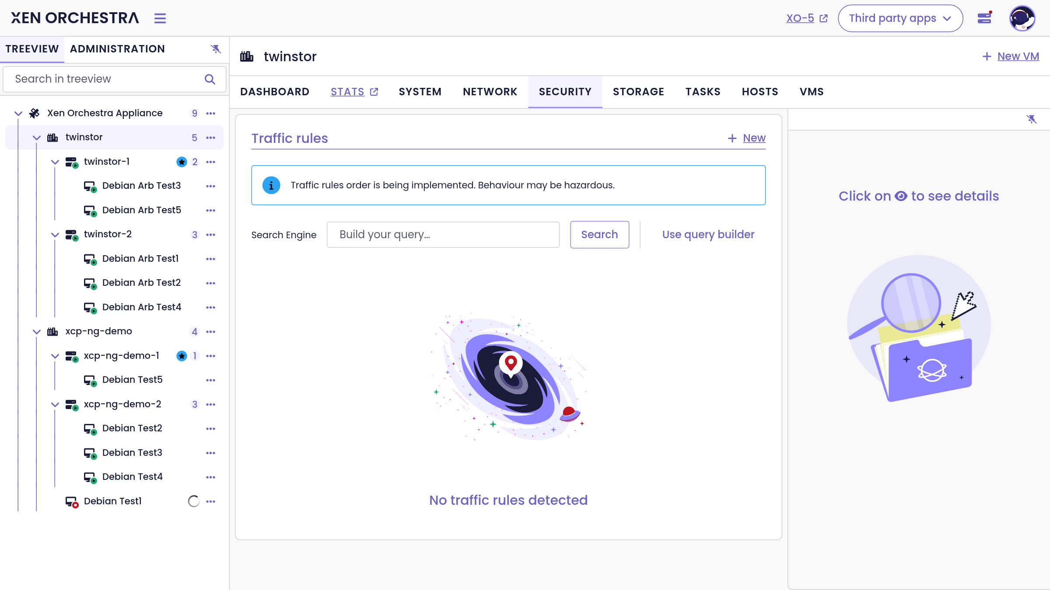Open the hamburger menu beside Xen Orchestra logo
Viewport: 1050px width, 590px height.
click(160, 18)
